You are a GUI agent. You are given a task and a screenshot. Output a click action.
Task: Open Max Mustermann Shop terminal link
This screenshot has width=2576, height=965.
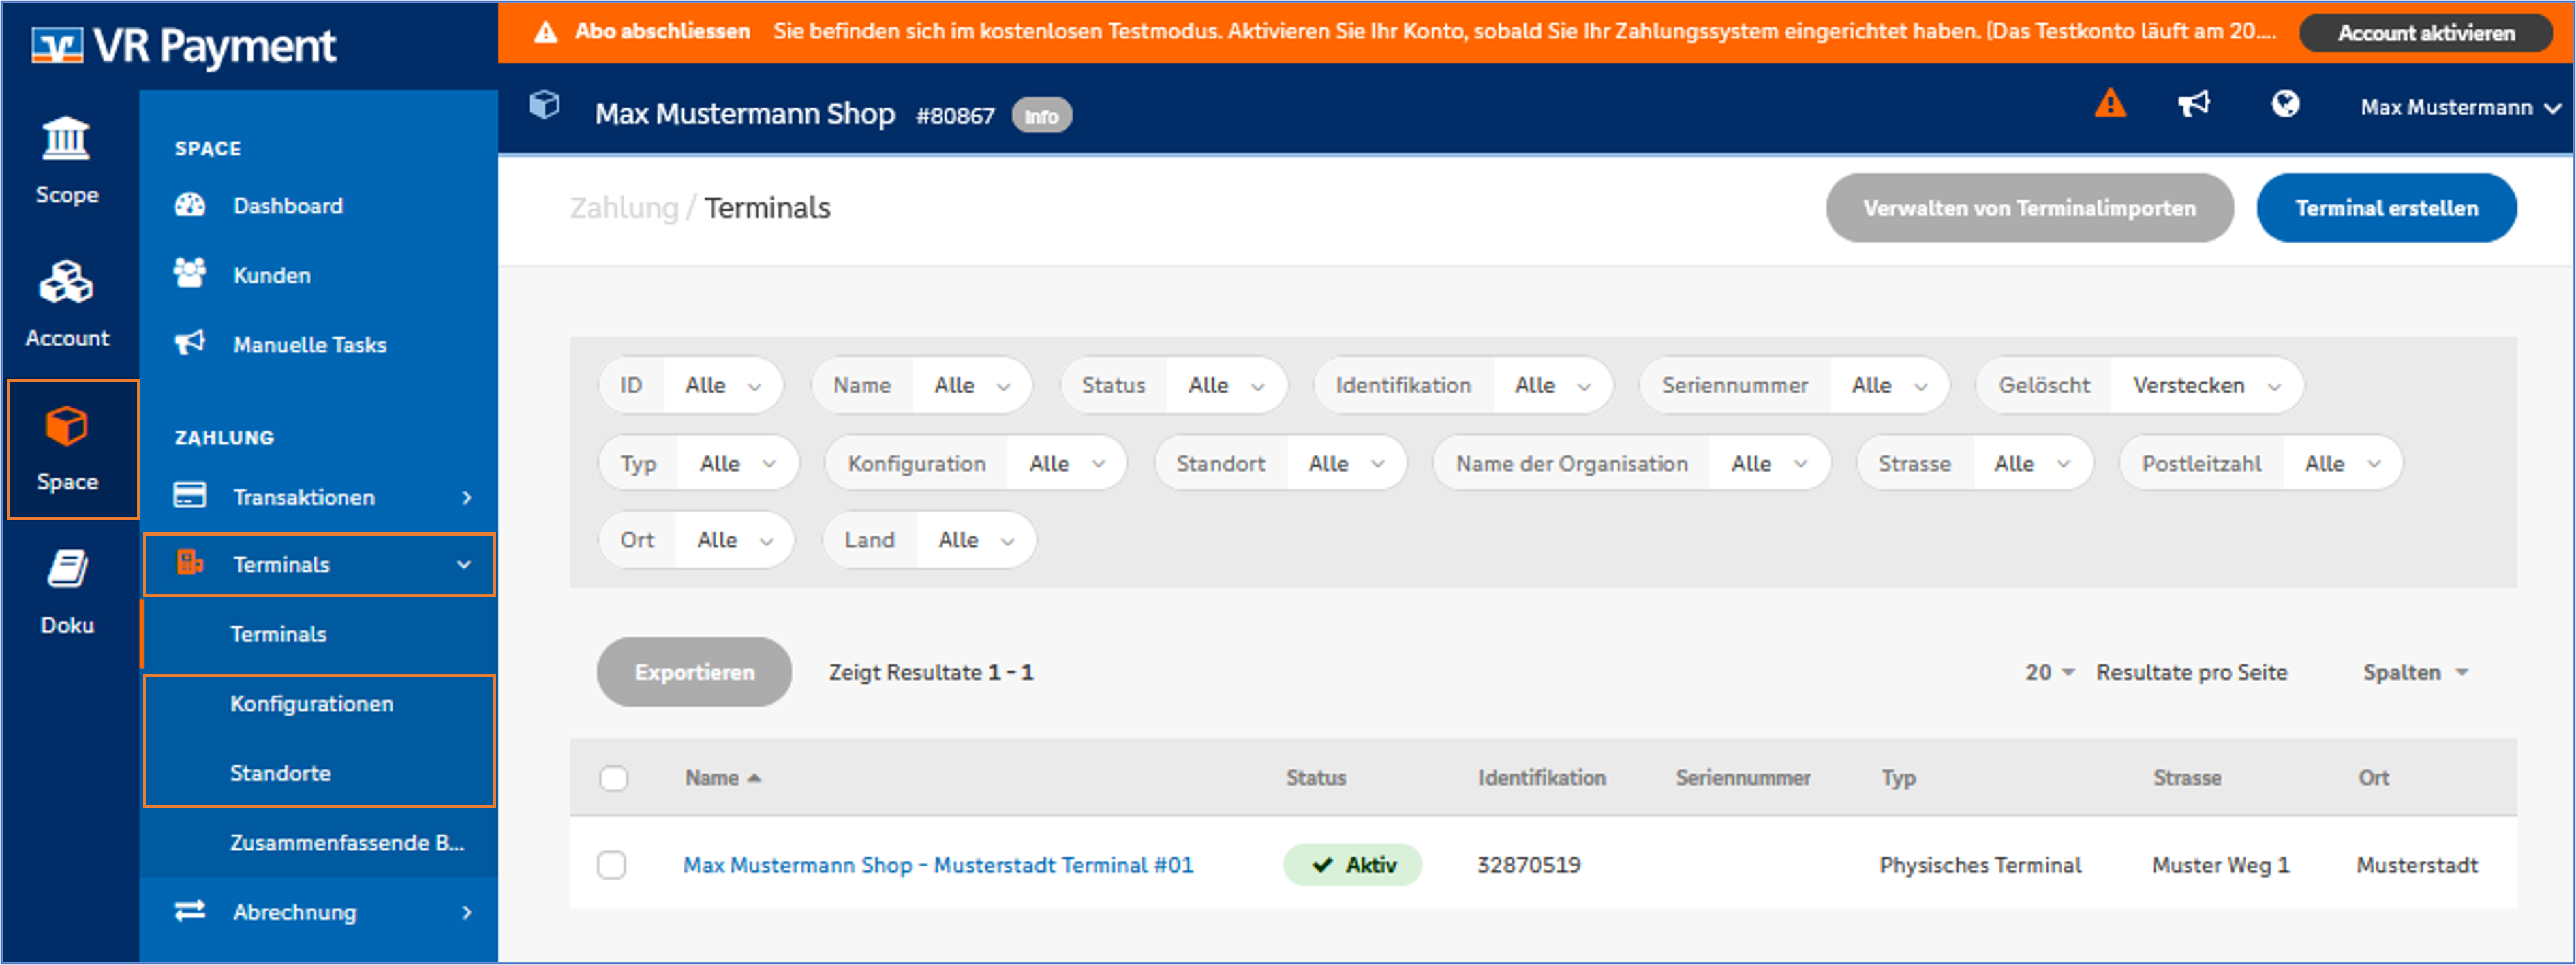pyautogui.click(x=938, y=865)
